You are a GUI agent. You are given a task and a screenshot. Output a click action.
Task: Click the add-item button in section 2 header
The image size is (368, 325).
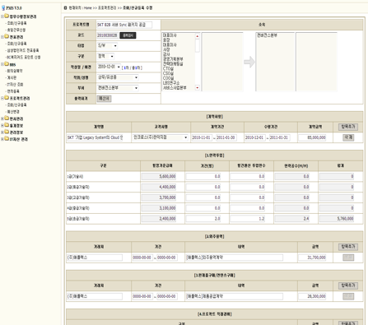(348, 247)
